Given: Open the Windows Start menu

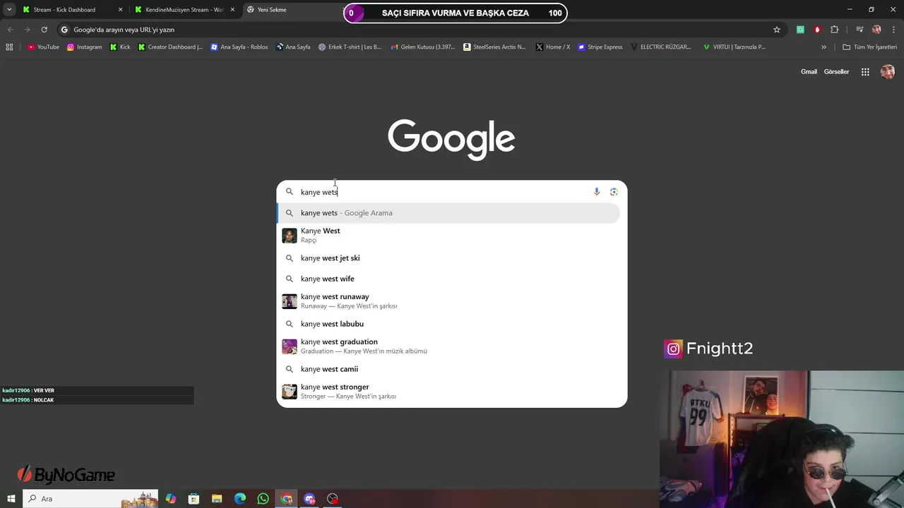Looking at the screenshot, I should coord(11,499).
